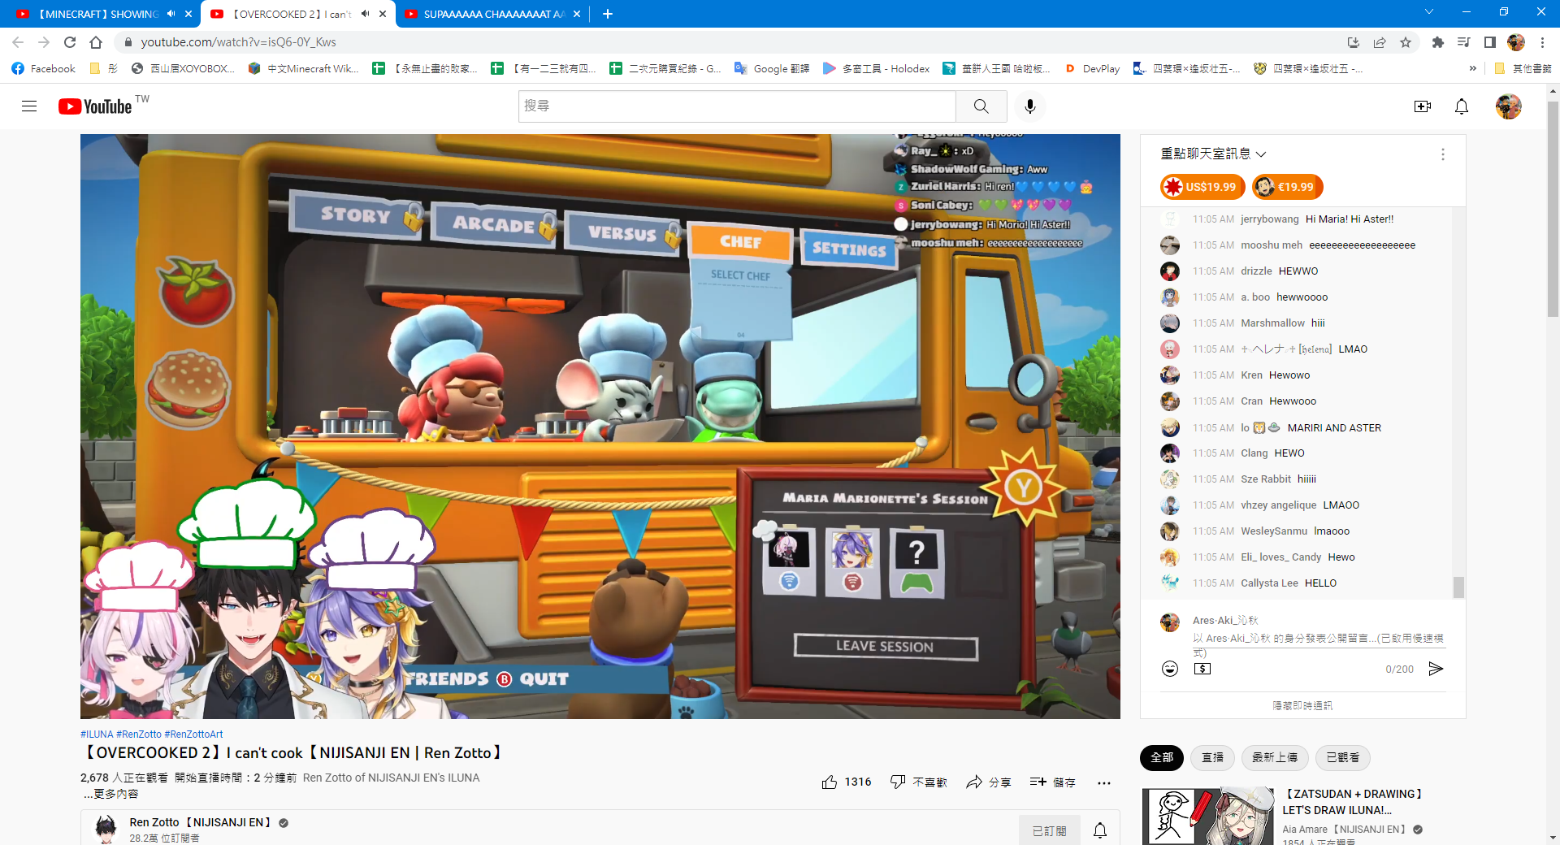
Task: Click the #ILUNA hashtag link
Action: click(x=97, y=734)
